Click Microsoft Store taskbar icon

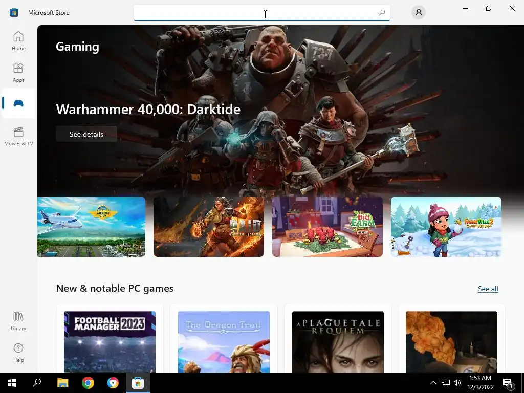[138, 383]
